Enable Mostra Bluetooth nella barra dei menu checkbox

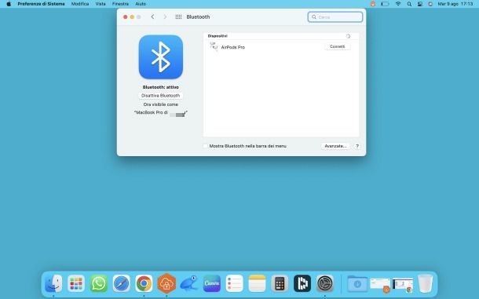click(x=205, y=146)
